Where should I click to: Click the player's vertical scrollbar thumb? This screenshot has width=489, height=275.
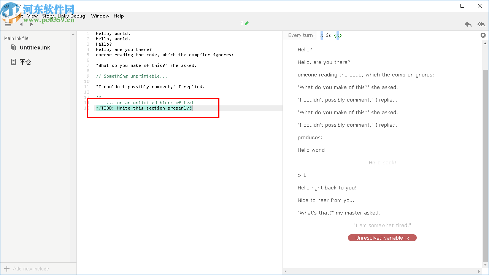coord(486,165)
